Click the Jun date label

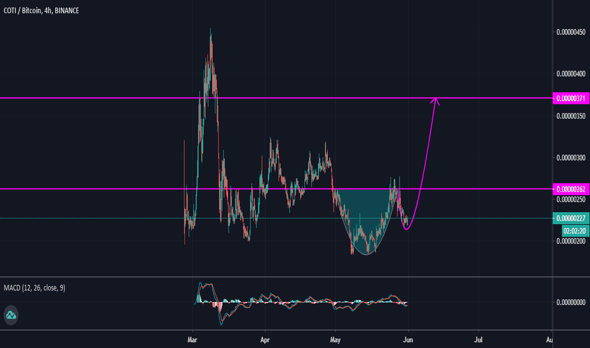(x=408, y=340)
